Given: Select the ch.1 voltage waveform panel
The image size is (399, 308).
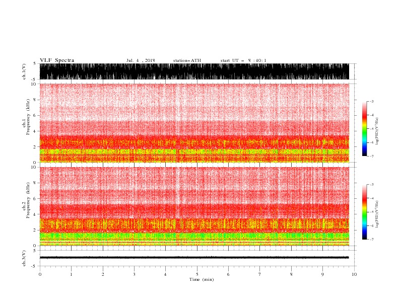Looking at the screenshot, I should (x=194, y=71).
